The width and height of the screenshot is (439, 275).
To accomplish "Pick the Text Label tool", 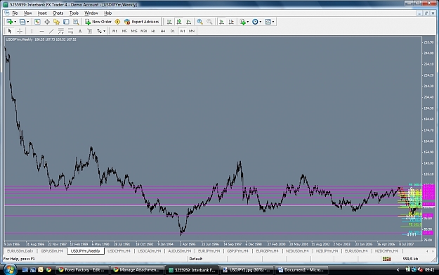I will 90,31.
